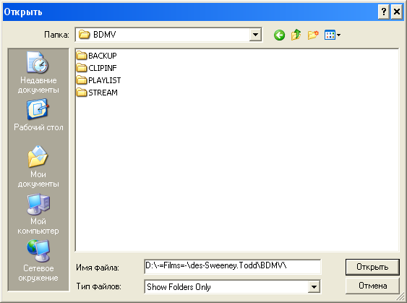Select the PLAYLIST folder icon
407x303 pixels.
point(82,80)
